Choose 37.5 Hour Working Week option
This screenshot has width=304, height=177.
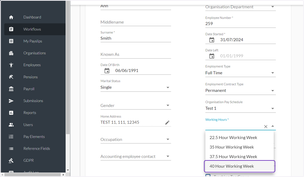click(240, 157)
